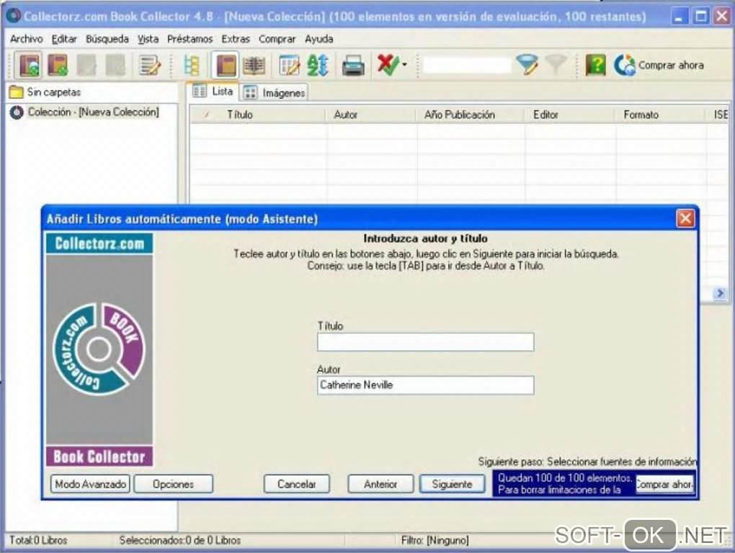Open the green help book icon
The width and height of the screenshot is (735, 553).
(x=595, y=65)
